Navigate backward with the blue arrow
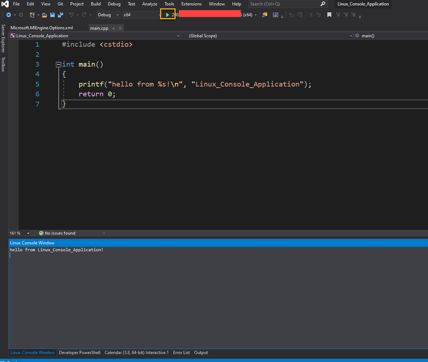The height and width of the screenshot is (362, 428). click(9, 15)
